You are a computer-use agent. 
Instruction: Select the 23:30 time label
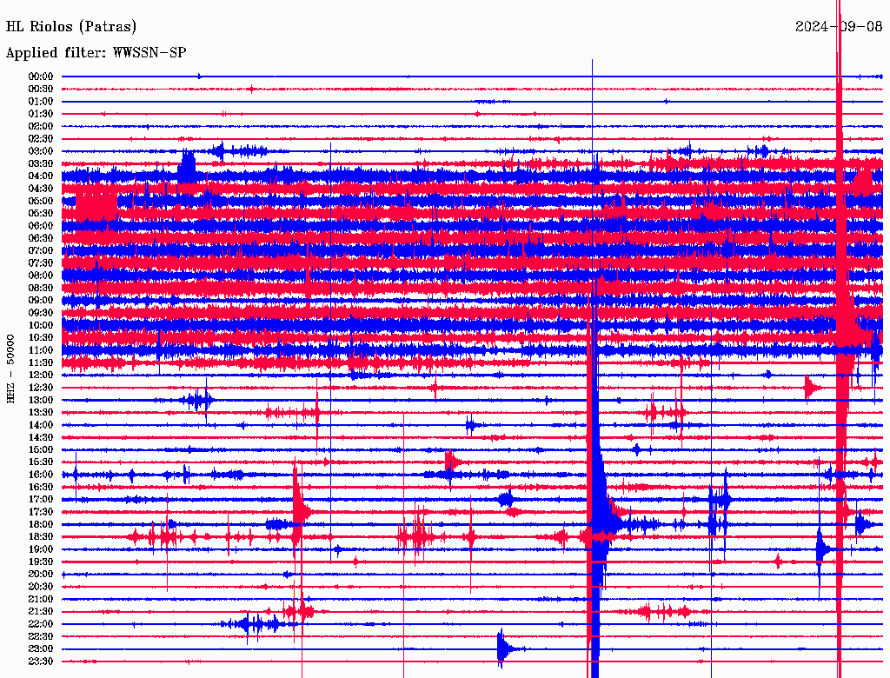tap(41, 661)
